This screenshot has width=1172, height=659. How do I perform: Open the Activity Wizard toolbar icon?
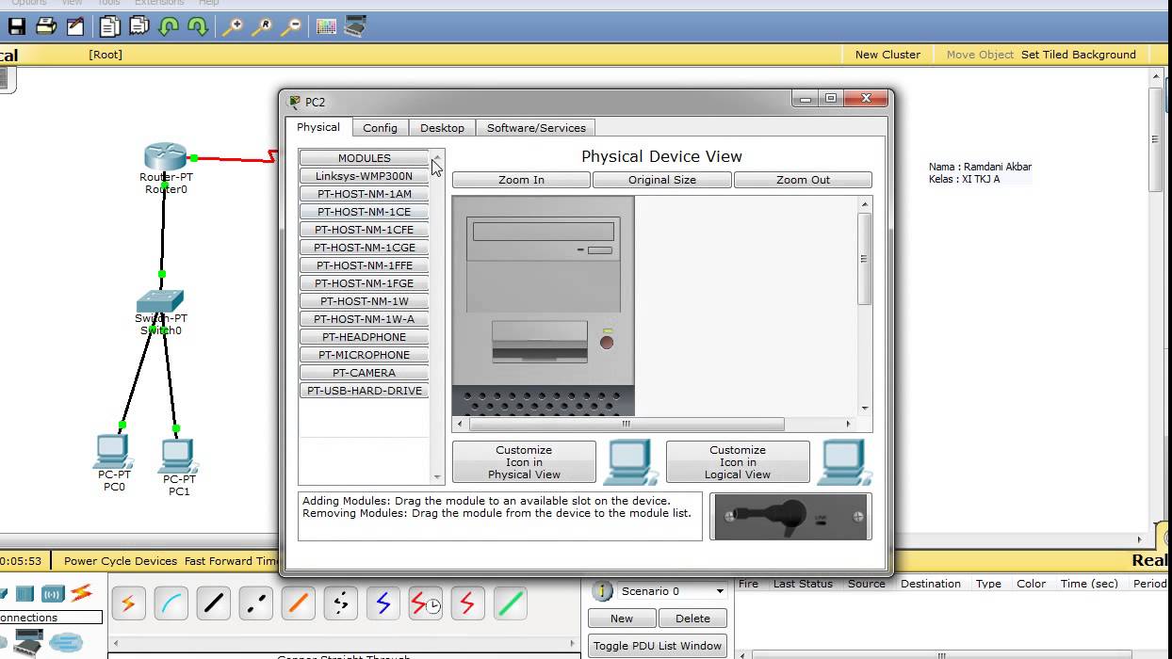tap(73, 27)
